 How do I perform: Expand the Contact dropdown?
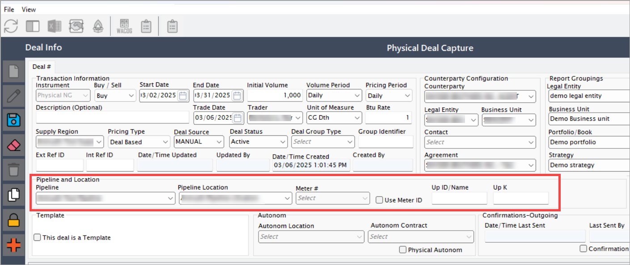480,142
